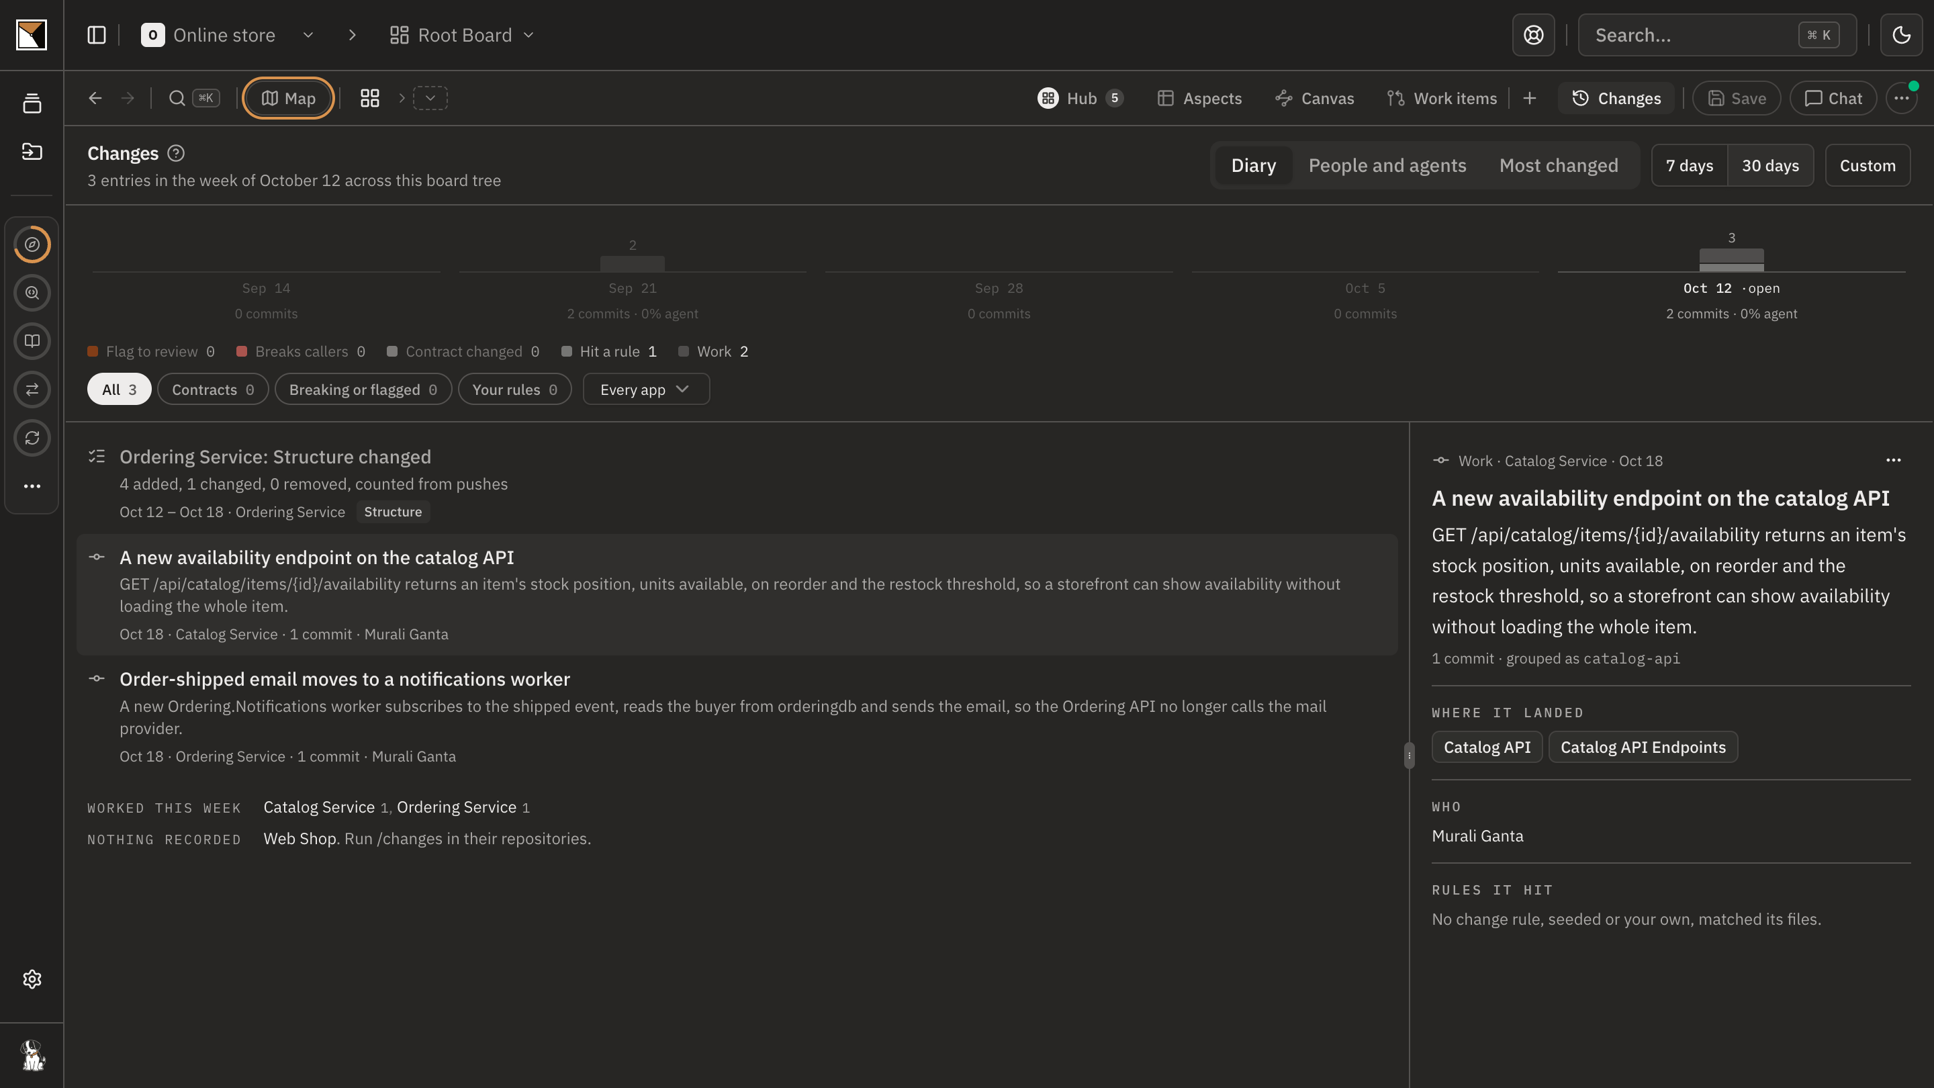Go back with the left arrow
Screen dimensions: 1934x1088
[95, 98]
